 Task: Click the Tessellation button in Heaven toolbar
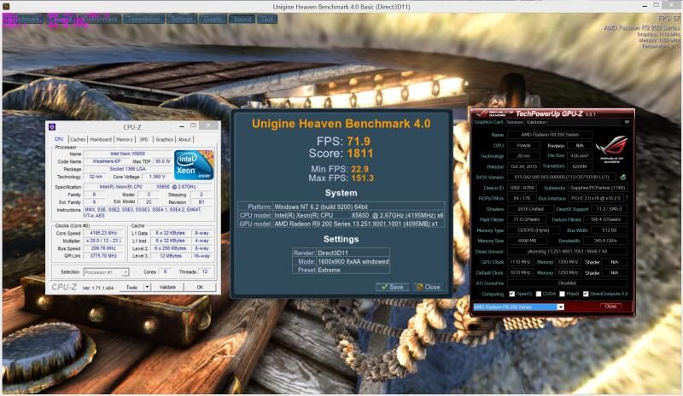143,19
